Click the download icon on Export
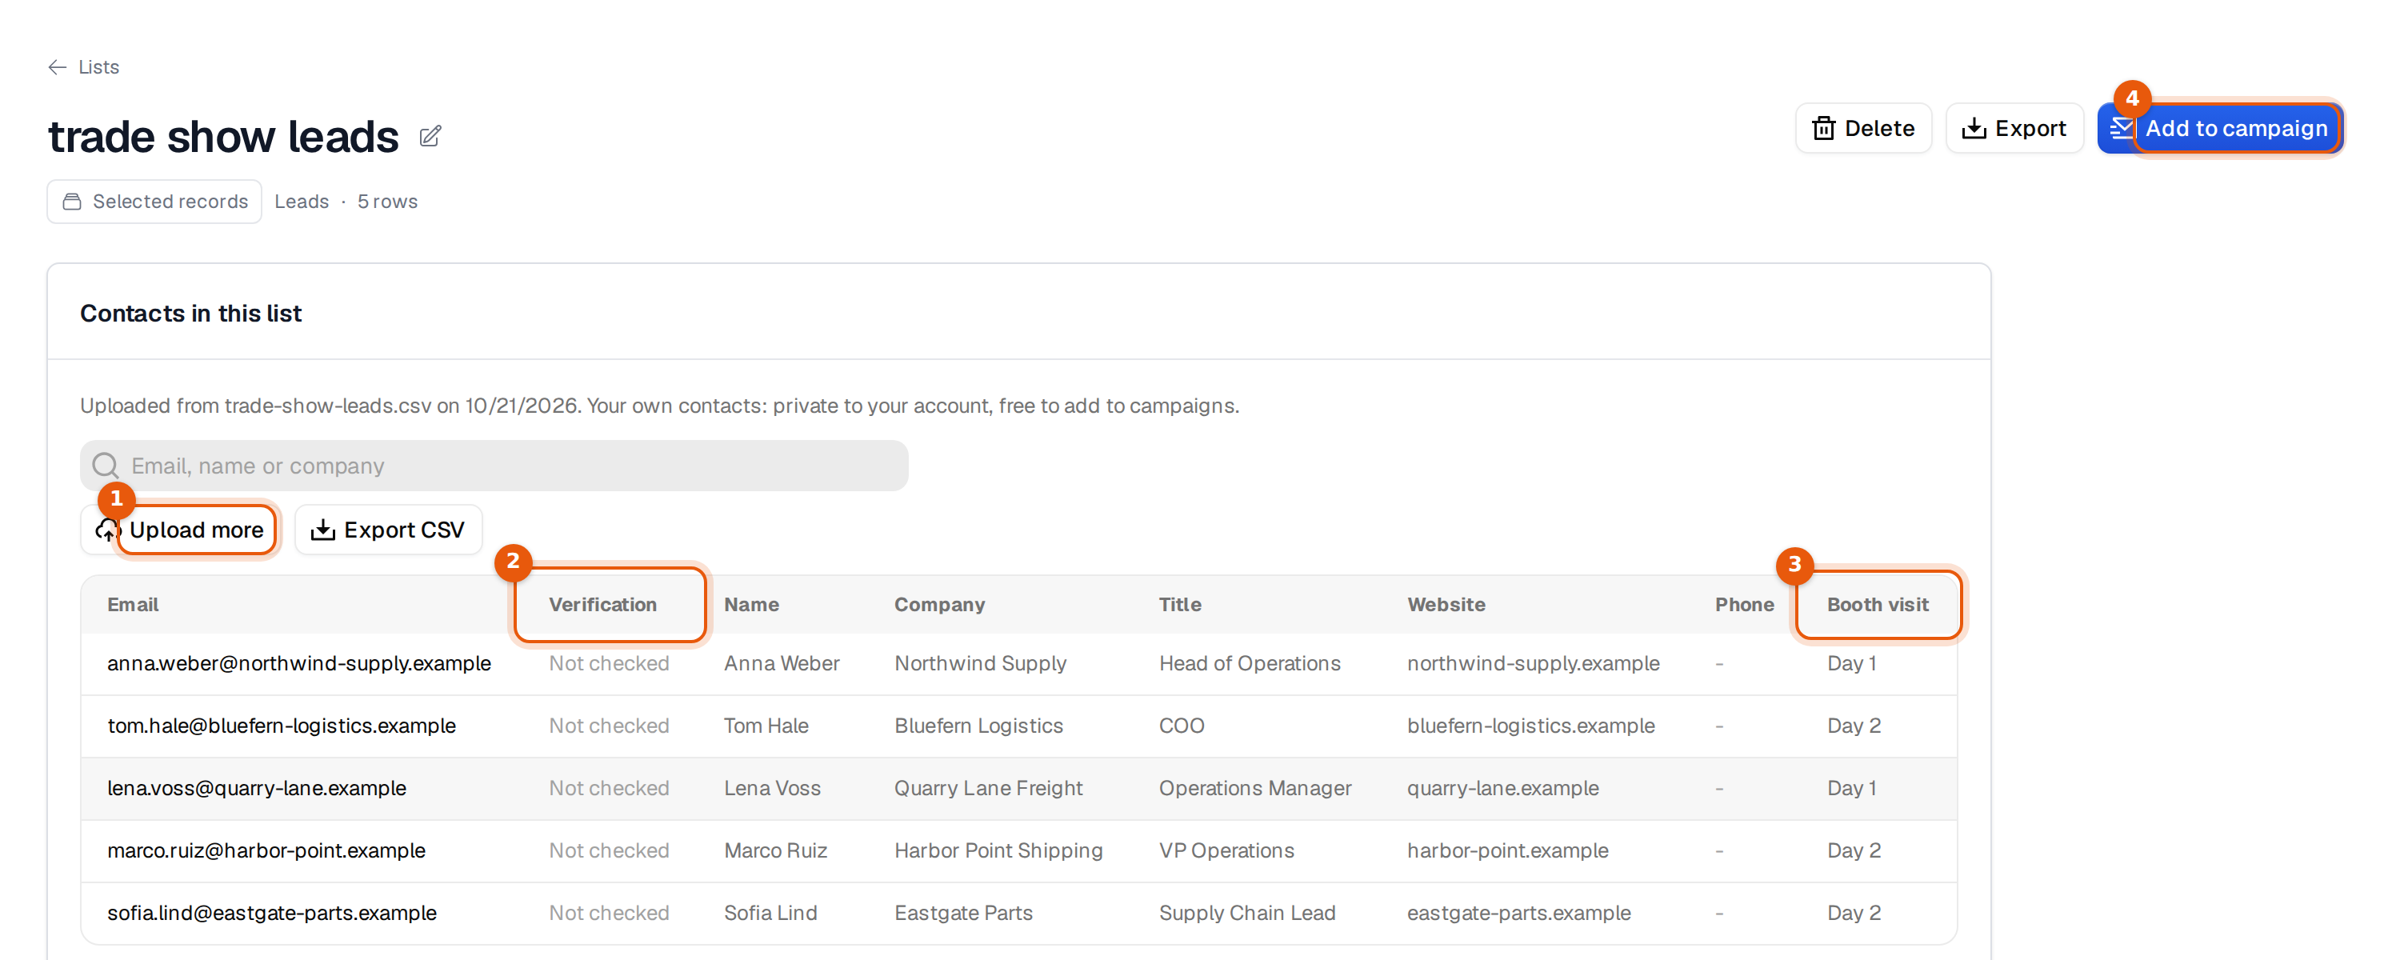This screenshot has height=960, width=2408. 1974,128
